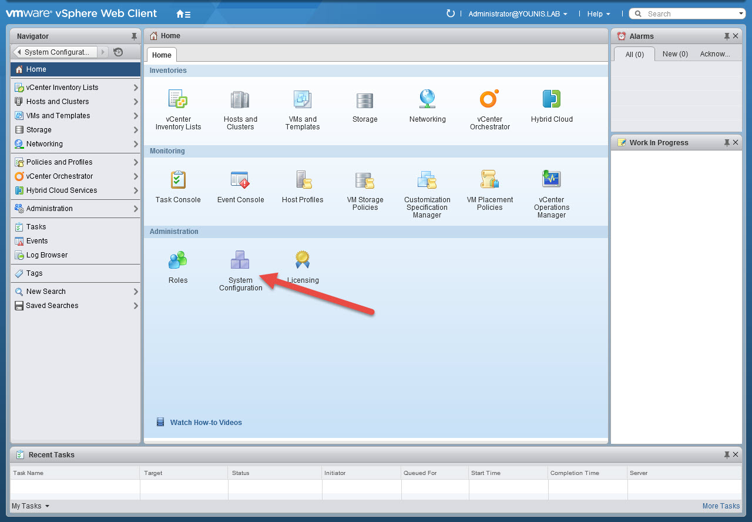This screenshot has width=752, height=522.
Task: Click the Licensing icon
Action: click(x=303, y=260)
